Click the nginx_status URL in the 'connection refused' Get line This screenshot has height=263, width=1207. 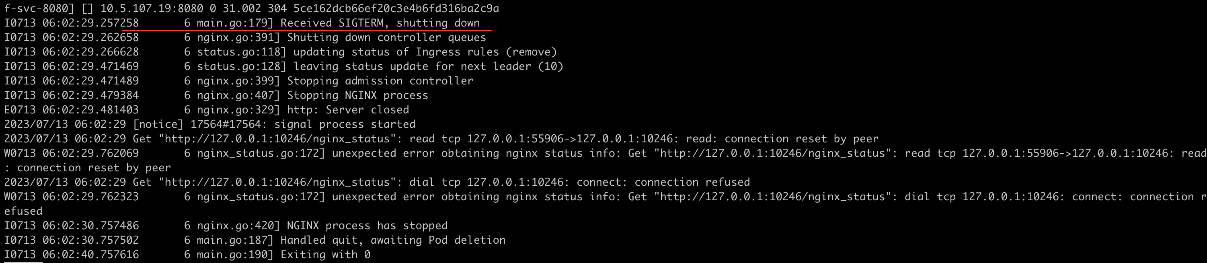pyautogui.click(x=277, y=182)
